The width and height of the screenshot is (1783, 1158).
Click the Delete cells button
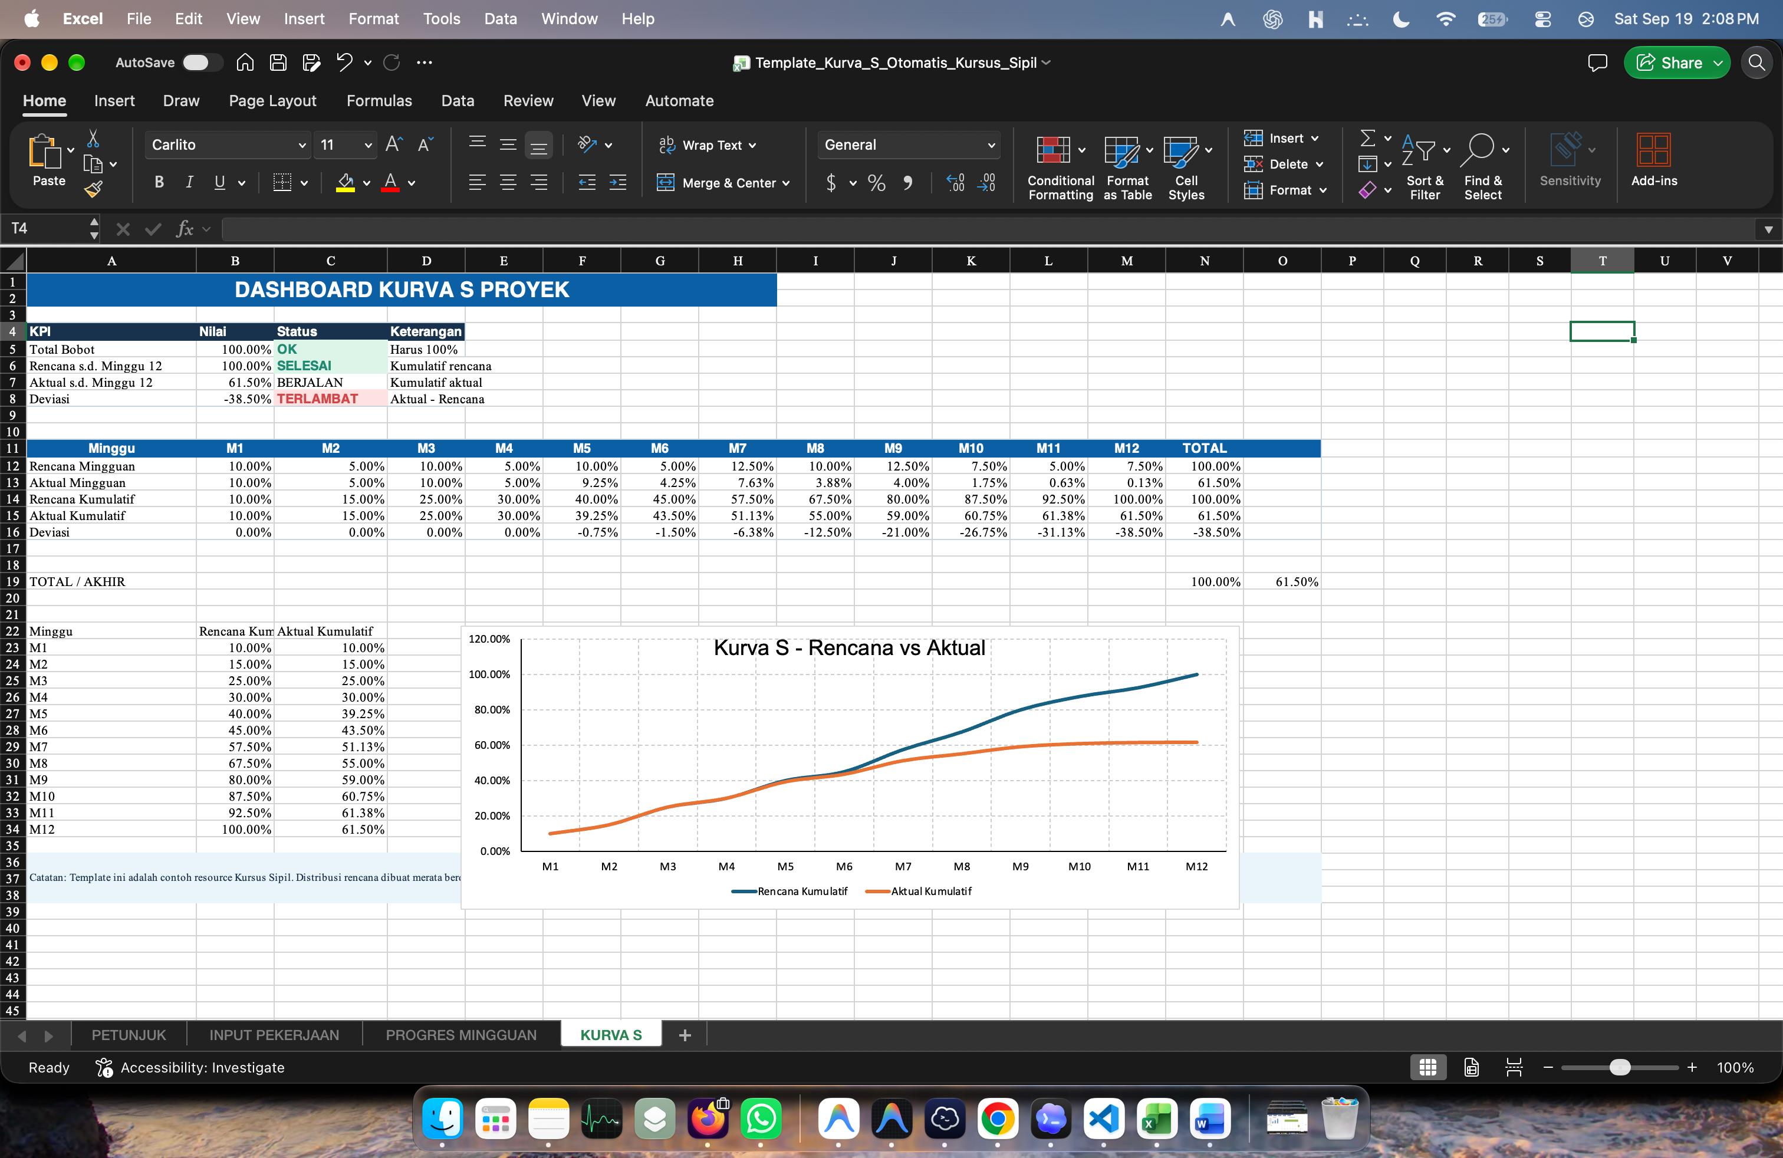(1284, 164)
